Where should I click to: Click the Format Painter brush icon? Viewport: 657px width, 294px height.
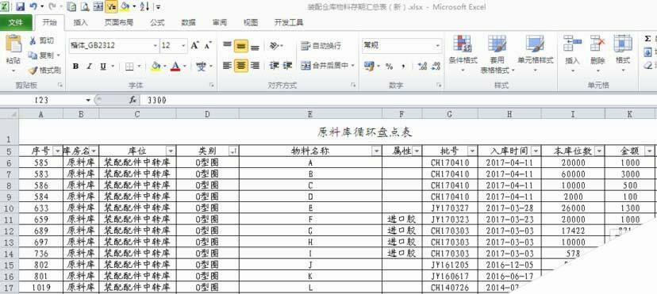33,71
